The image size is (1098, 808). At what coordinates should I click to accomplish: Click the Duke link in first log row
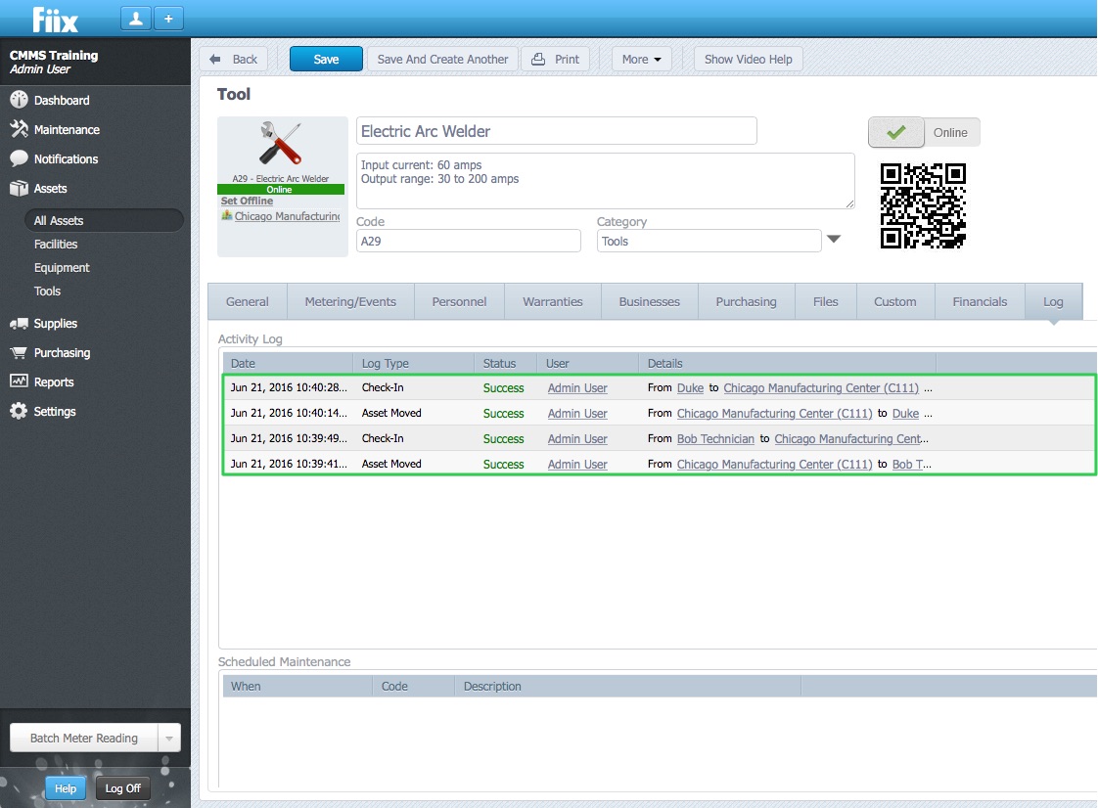click(690, 388)
